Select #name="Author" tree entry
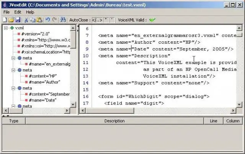 (x=44, y=82)
